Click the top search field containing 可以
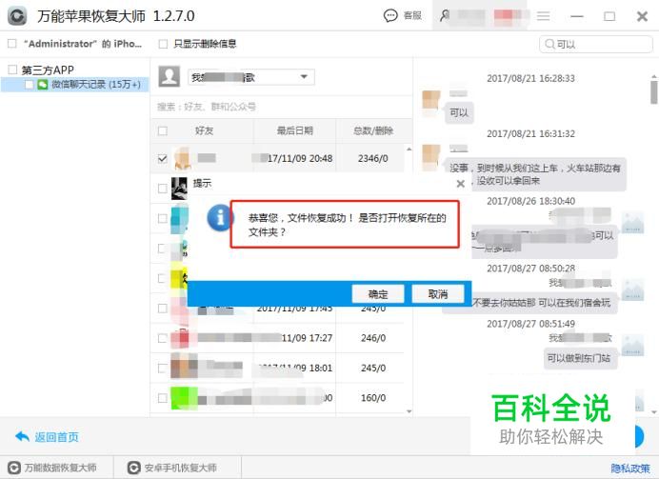Viewport: 659px width, 479px height. coord(596,44)
